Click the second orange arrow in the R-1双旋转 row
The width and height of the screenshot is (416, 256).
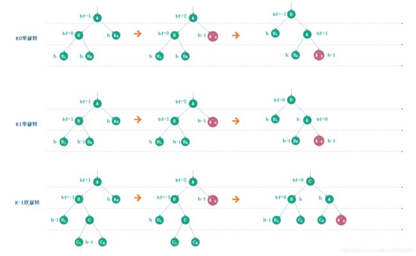point(236,199)
